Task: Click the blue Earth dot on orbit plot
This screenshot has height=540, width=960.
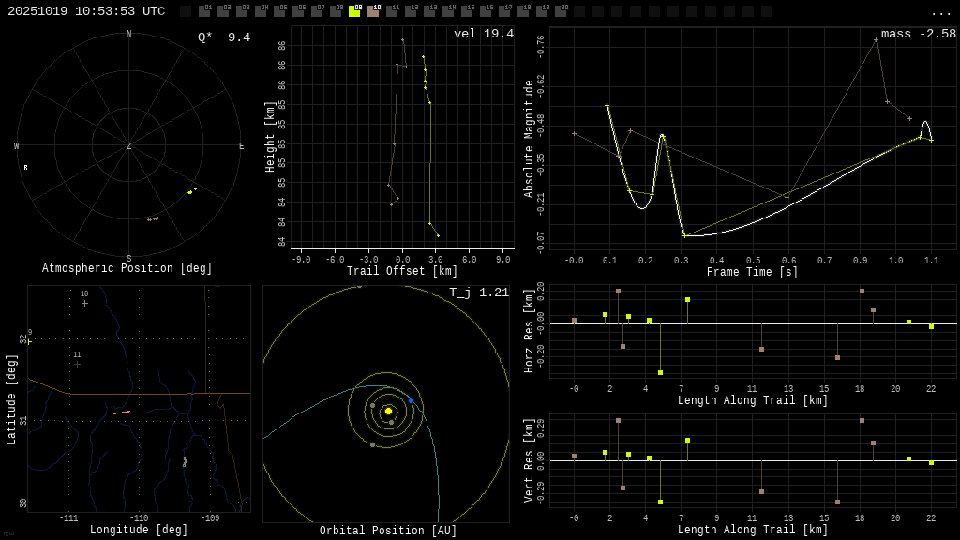Action: tap(411, 400)
